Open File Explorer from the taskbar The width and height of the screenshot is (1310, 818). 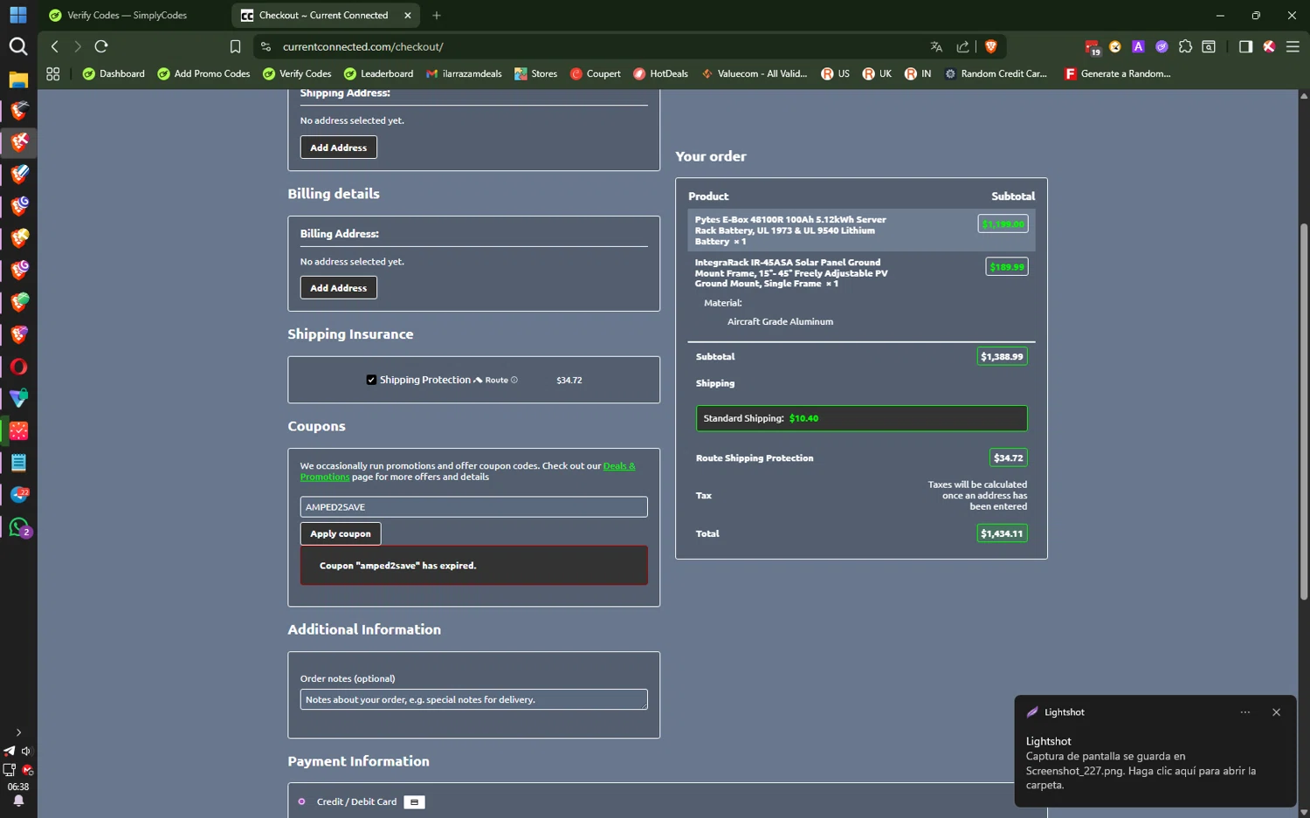pyautogui.click(x=18, y=79)
